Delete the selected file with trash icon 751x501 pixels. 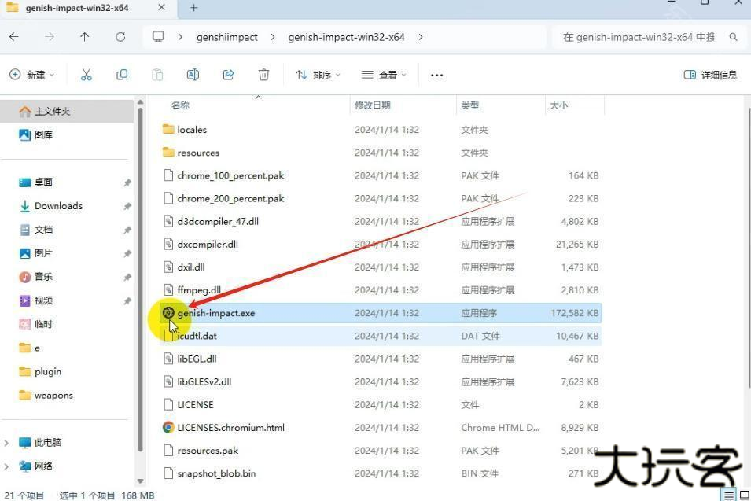(263, 74)
